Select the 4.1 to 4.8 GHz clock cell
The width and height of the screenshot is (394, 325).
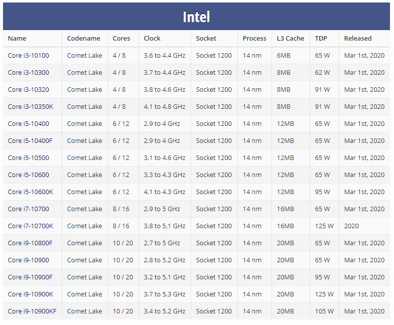tap(165, 107)
